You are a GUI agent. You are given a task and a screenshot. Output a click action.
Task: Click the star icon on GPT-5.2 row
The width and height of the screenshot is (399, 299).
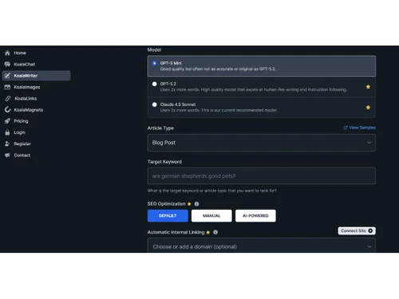click(368, 87)
